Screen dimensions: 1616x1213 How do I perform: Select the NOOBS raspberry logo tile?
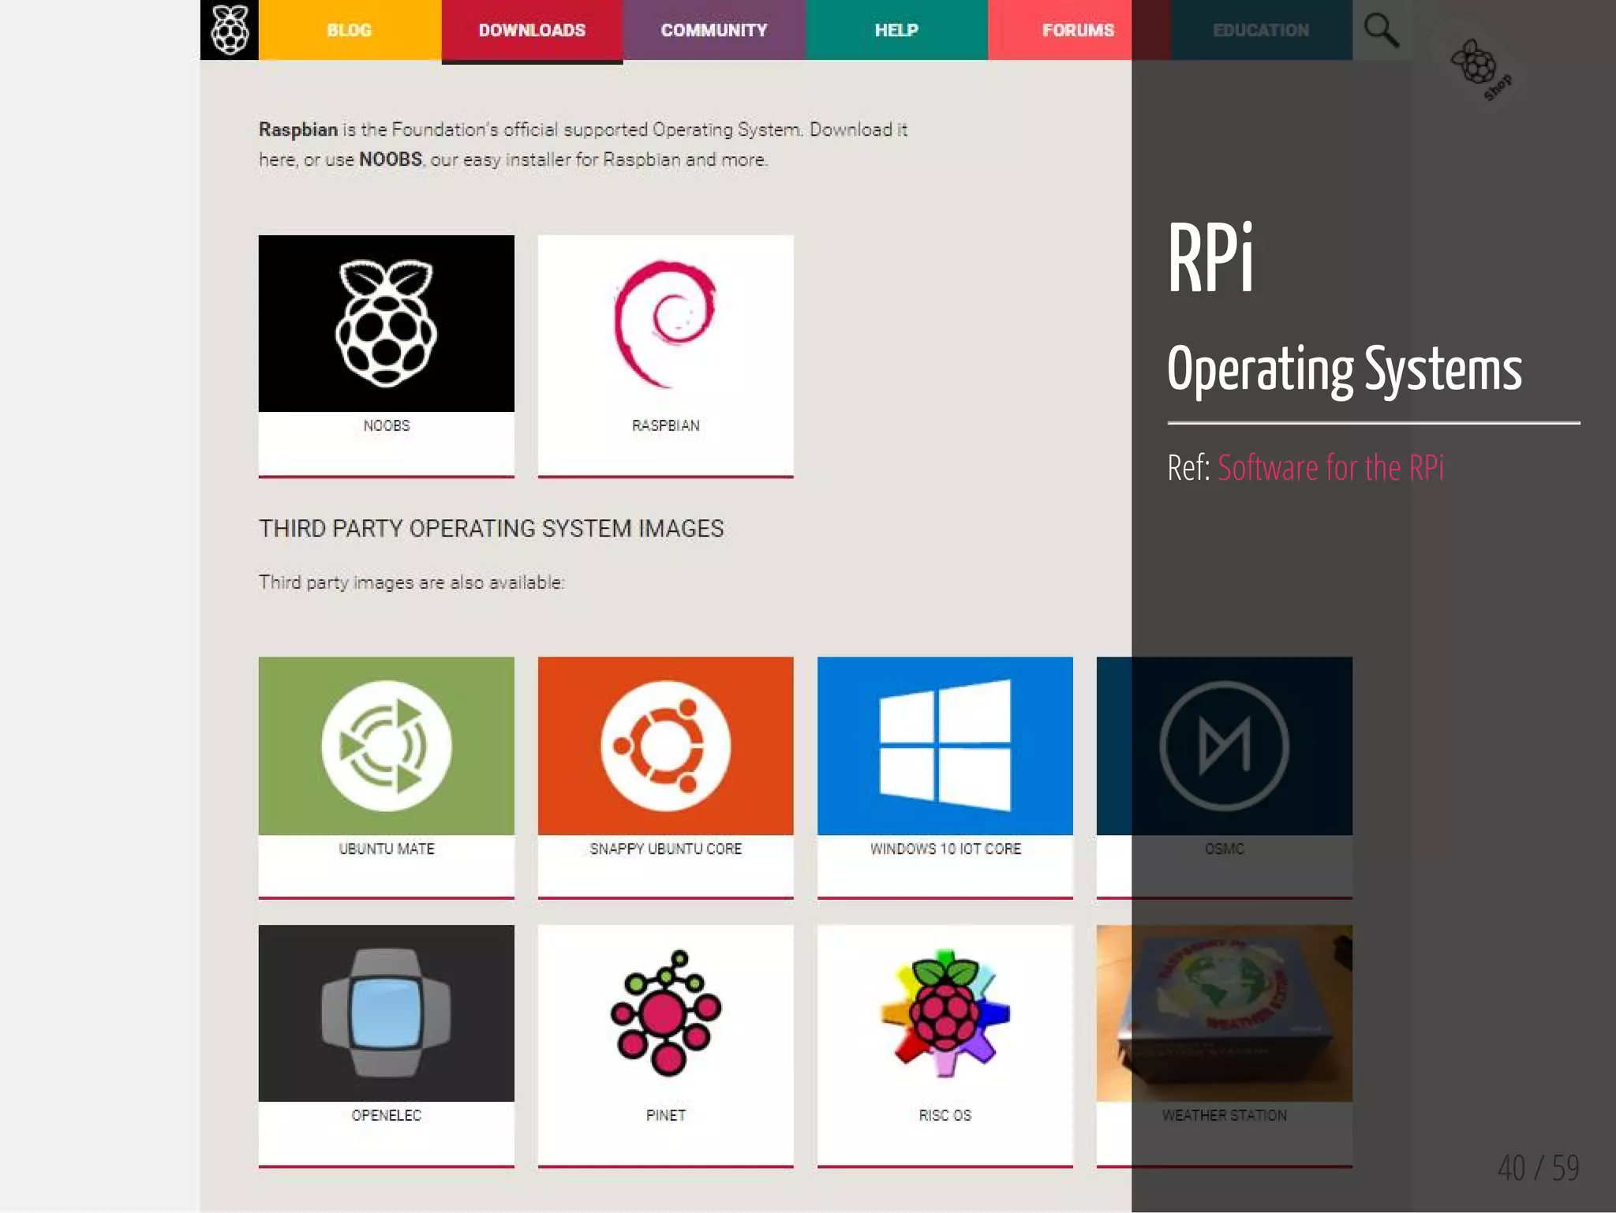(x=387, y=324)
